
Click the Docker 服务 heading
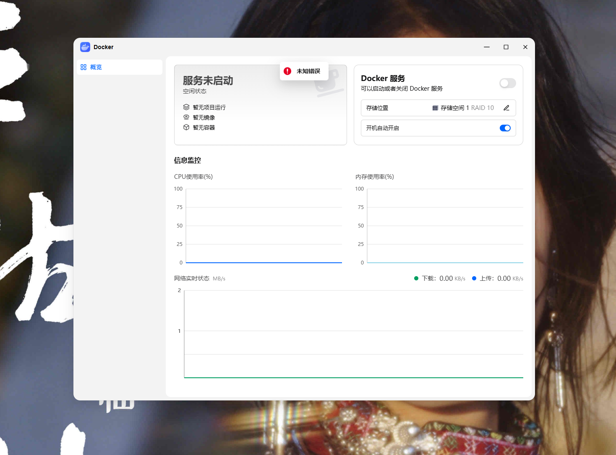[383, 78]
